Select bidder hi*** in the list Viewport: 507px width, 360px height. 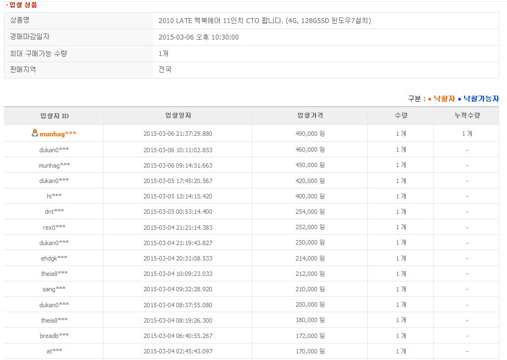[54, 196]
